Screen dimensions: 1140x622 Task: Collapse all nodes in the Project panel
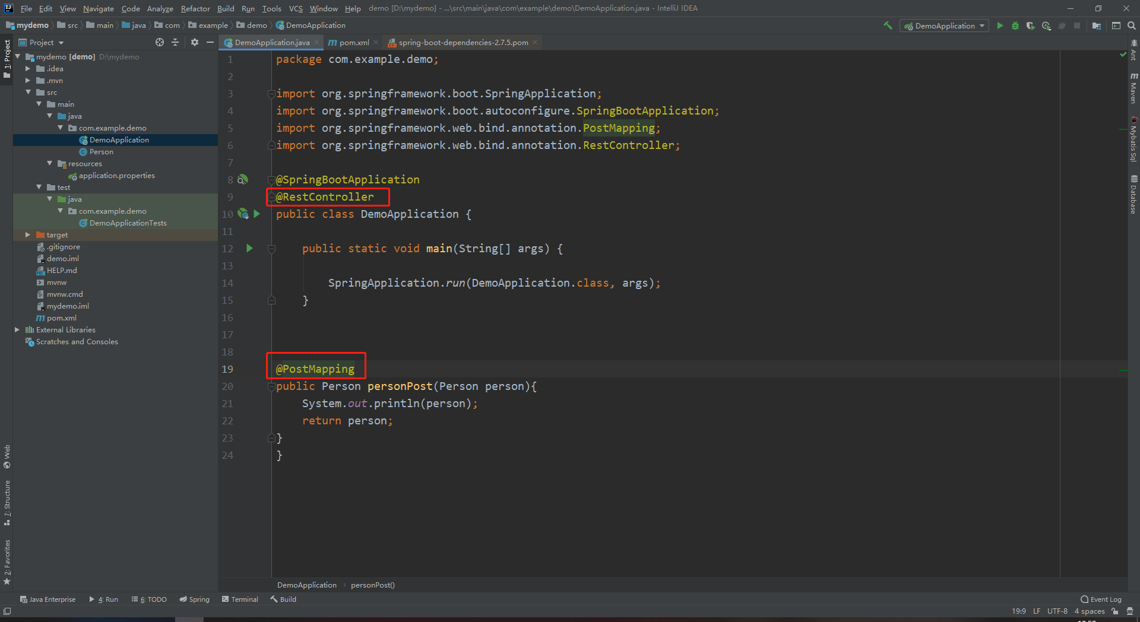175,42
